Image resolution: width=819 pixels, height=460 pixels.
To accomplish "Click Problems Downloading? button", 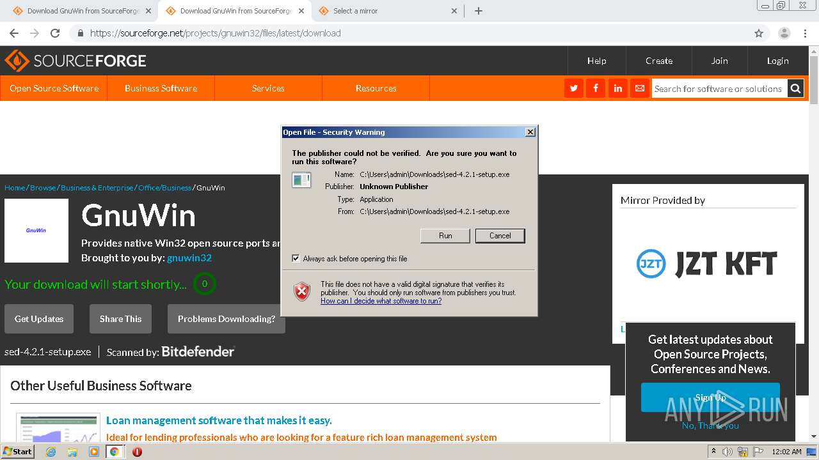I will click(x=227, y=319).
